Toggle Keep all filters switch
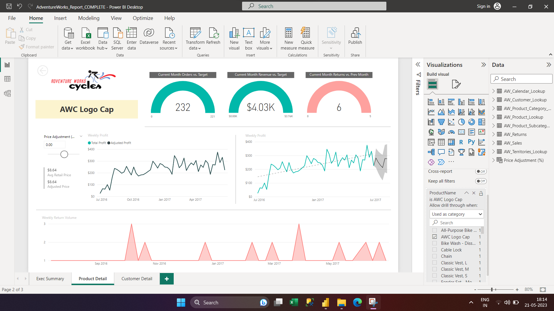Image resolution: width=554 pixels, height=311 pixels. pyautogui.click(x=481, y=181)
